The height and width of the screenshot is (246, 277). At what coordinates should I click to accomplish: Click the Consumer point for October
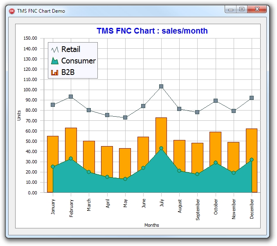216,162
